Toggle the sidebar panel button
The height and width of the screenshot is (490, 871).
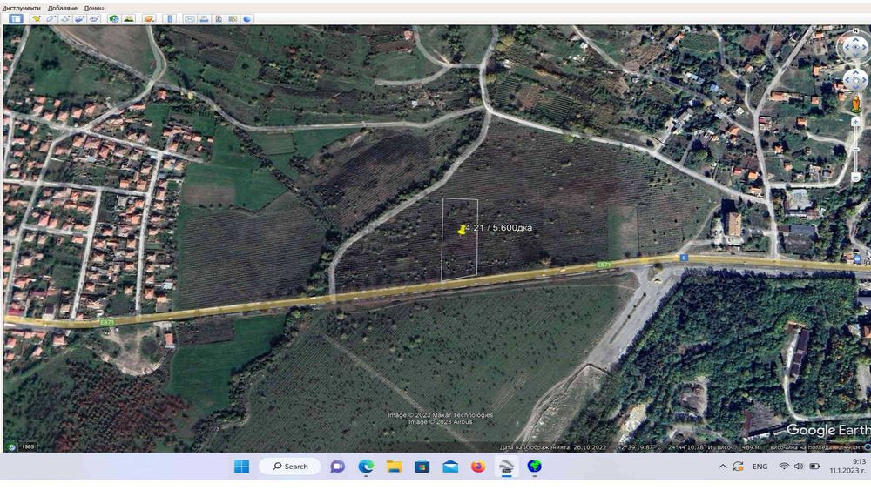coord(16,19)
